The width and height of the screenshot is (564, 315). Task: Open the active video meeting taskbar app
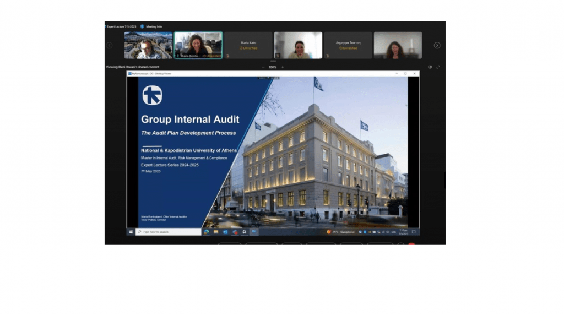tap(254, 232)
